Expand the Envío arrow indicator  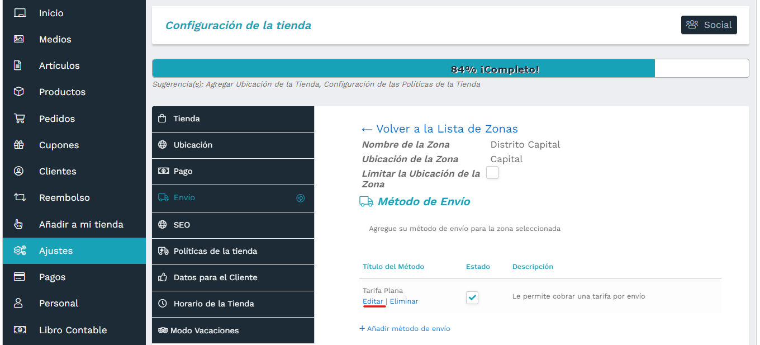point(301,198)
